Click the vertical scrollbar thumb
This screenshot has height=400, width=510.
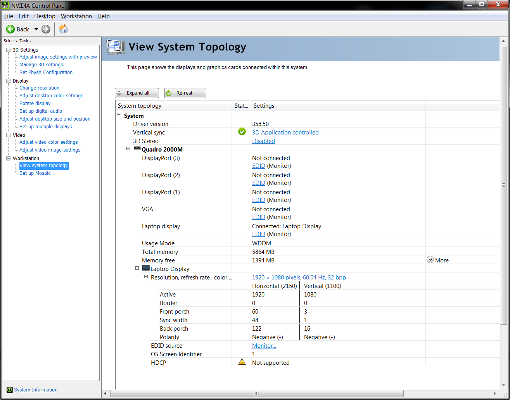503,185
